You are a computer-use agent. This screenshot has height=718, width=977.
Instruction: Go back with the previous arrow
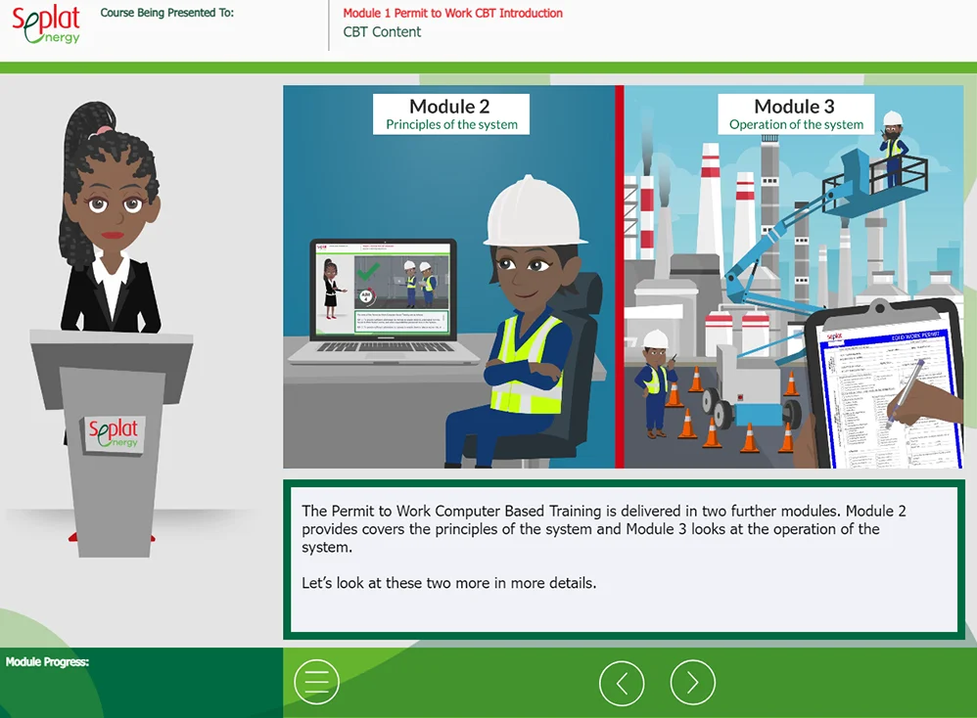(x=622, y=682)
